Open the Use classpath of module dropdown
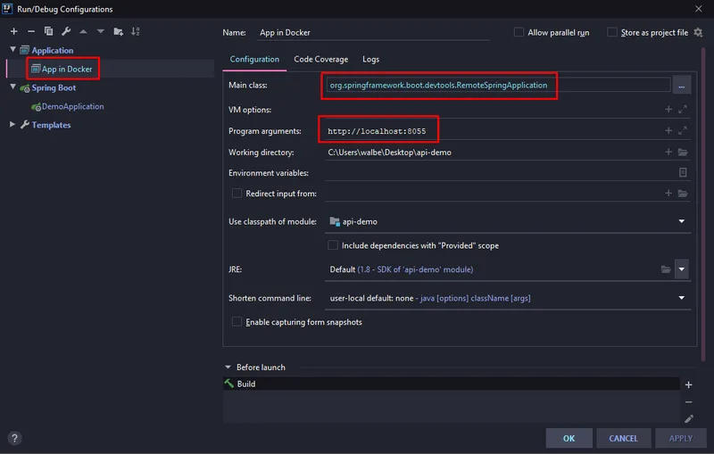Screen dimensions: 714x454 point(681,221)
